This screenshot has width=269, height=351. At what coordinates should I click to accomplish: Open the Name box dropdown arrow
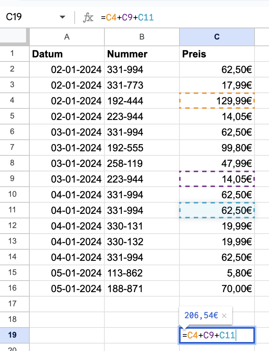(62, 17)
